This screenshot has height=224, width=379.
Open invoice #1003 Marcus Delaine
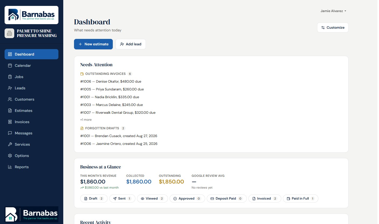[111, 105]
